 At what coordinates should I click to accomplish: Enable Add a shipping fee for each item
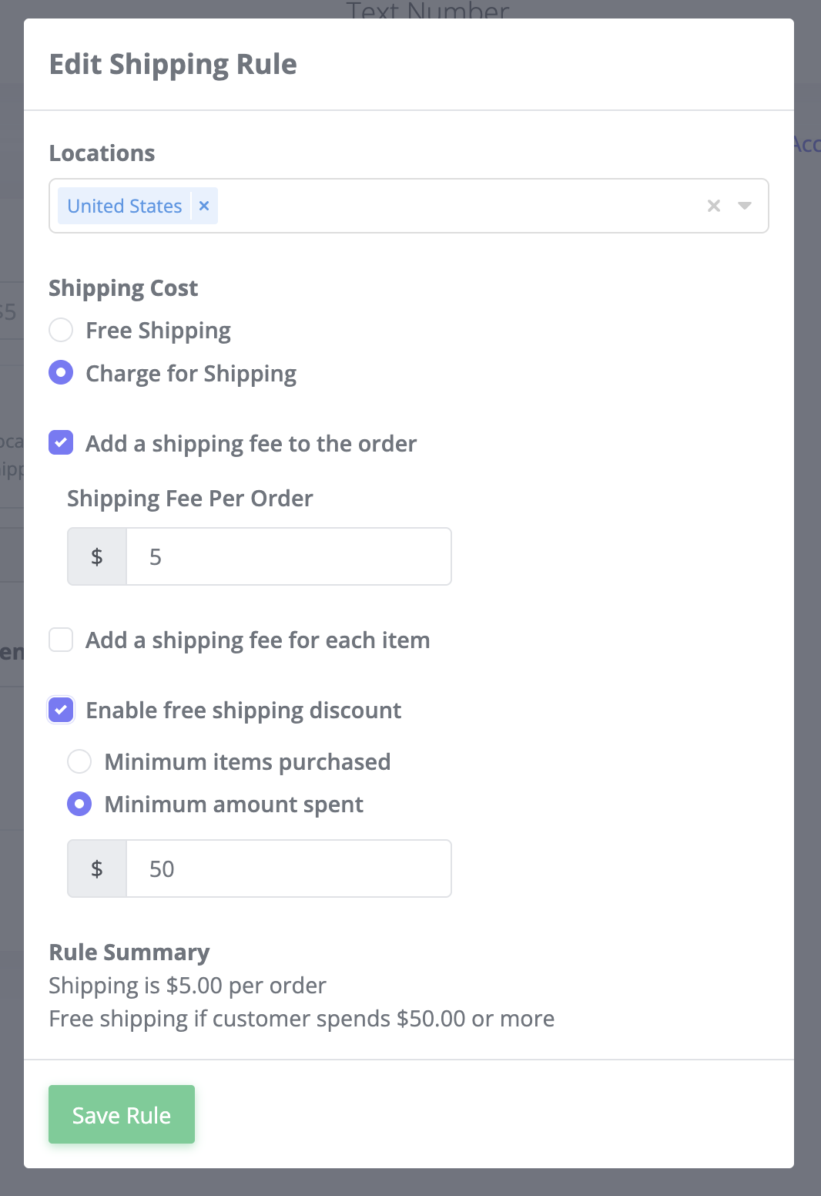point(61,640)
